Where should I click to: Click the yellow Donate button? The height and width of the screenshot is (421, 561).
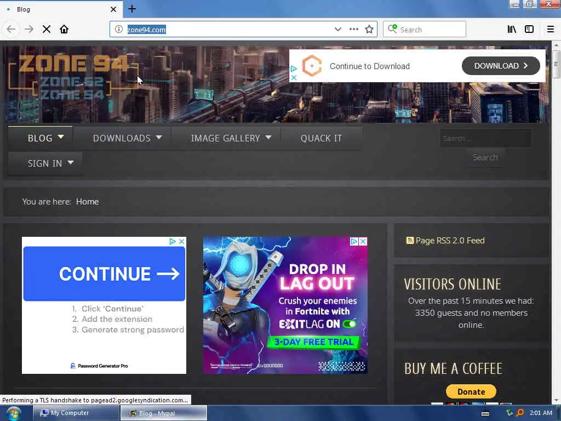click(x=471, y=391)
